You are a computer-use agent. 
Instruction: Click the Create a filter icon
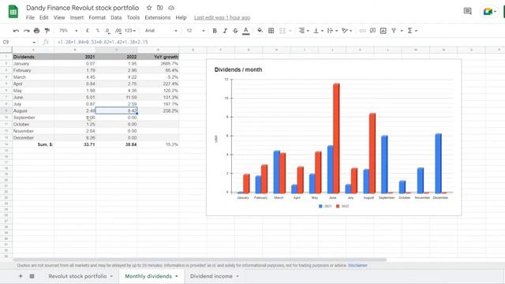394,31
